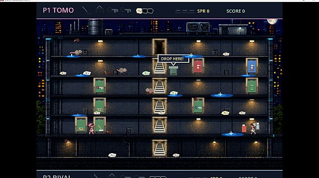This screenshot has width=319, height=178.
Task: Click the sparkling puddle above DROP HERE sign
Action: pos(192,56)
